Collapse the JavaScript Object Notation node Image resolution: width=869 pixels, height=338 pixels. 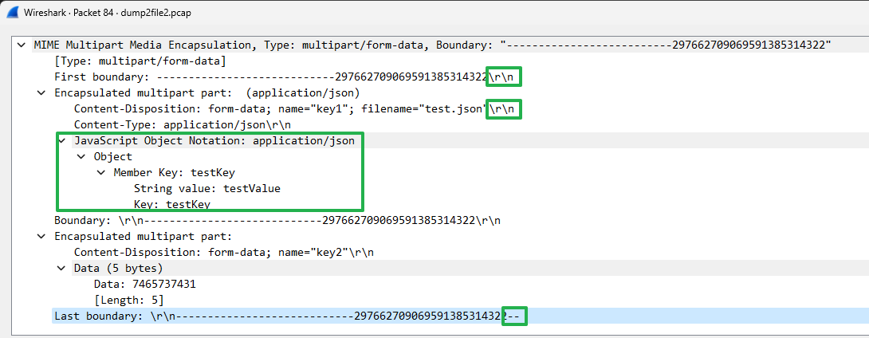pos(61,140)
